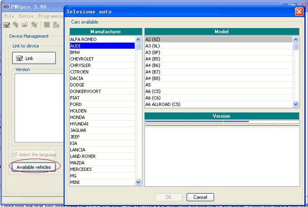This screenshot has width=308, height=207.
Task: Open the Device menu
Action: pyautogui.click(x=26, y=16)
